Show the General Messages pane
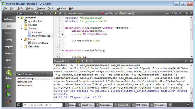The image size is (195, 109). (x=159, y=105)
